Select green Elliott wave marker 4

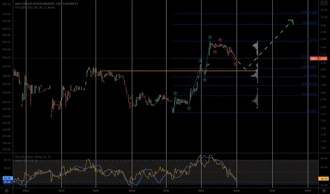(x=205, y=80)
